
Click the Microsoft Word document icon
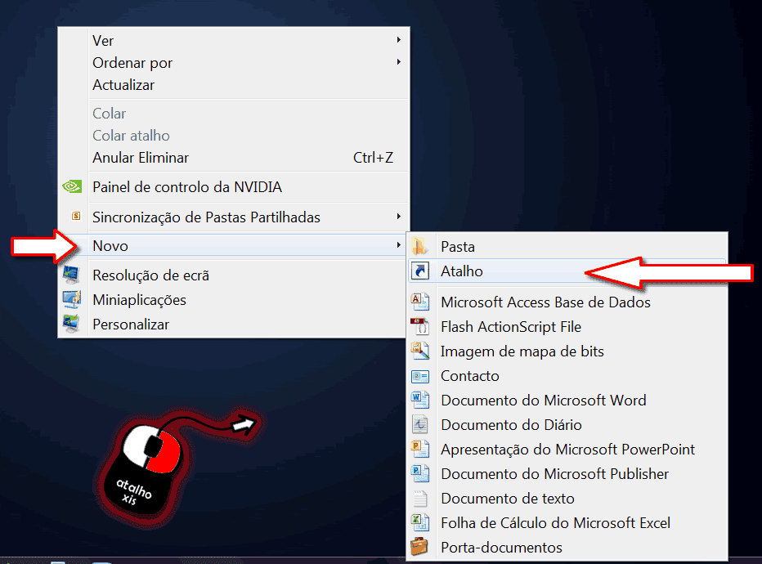tap(420, 400)
